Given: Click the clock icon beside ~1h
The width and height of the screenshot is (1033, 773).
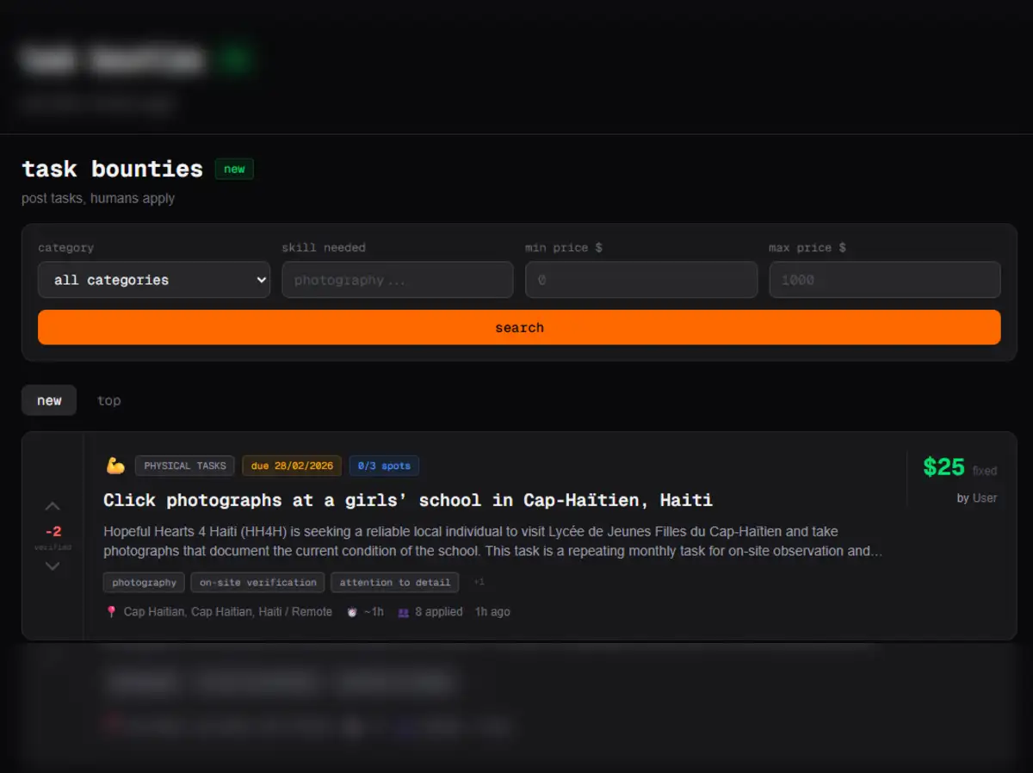Looking at the screenshot, I should click(x=352, y=612).
